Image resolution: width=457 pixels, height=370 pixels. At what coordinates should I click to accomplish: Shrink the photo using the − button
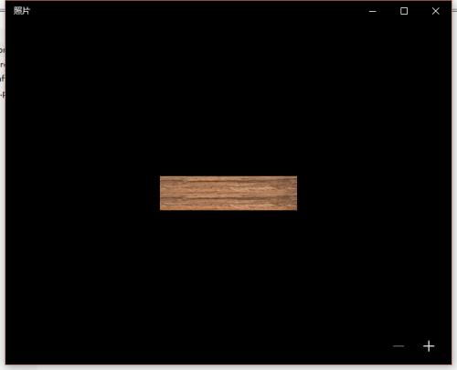pyautogui.click(x=399, y=346)
